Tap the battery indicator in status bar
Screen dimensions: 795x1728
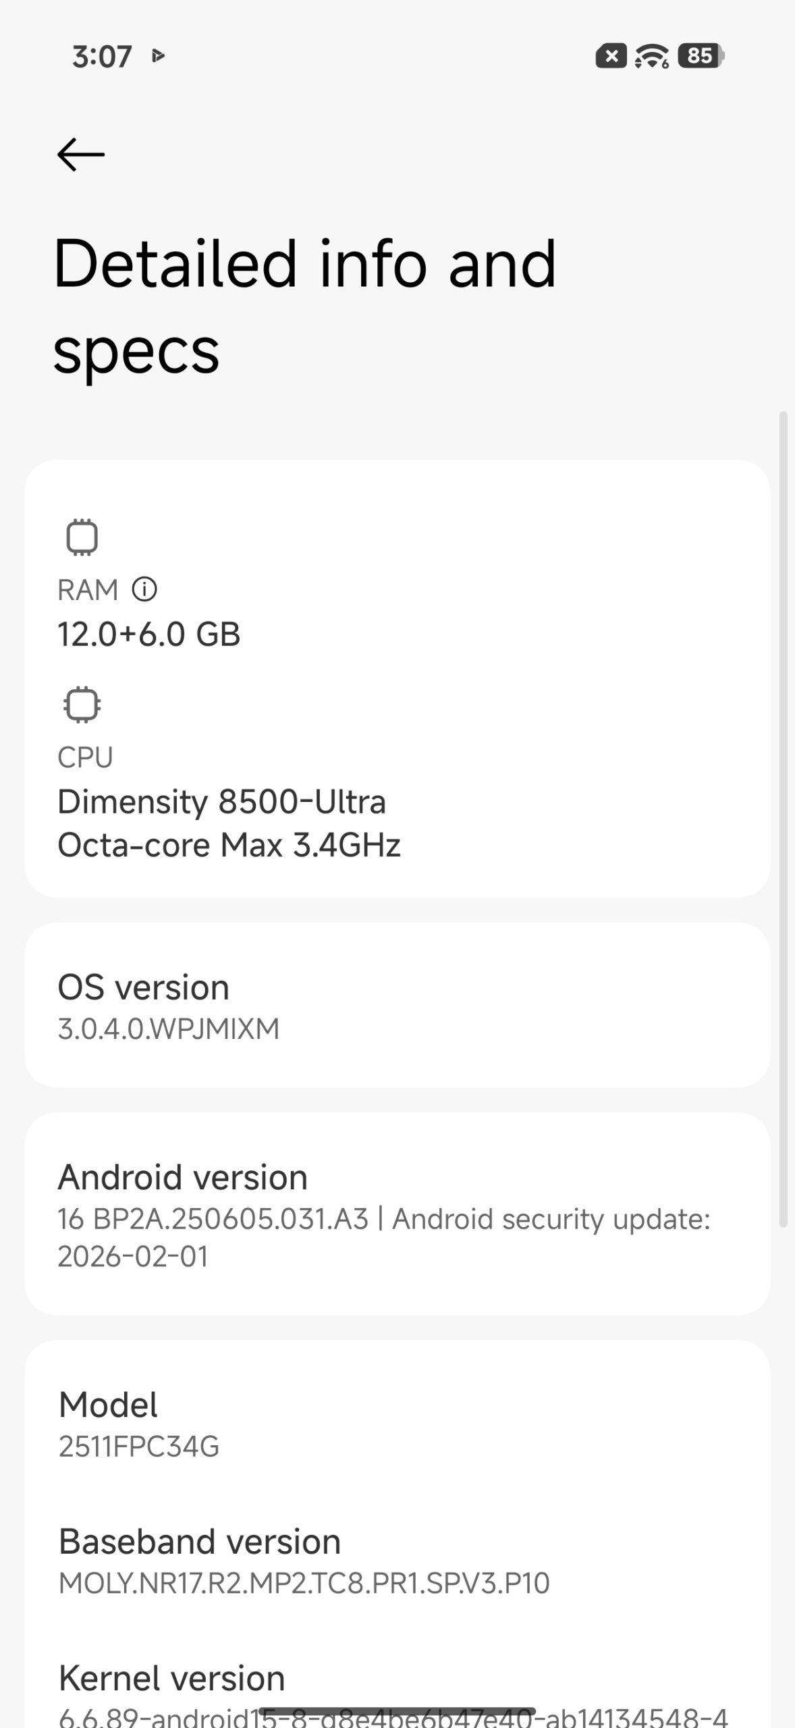pyautogui.click(x=701, y=56)
